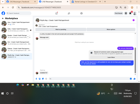Click the chat scroll up arrow

point(135,33)
